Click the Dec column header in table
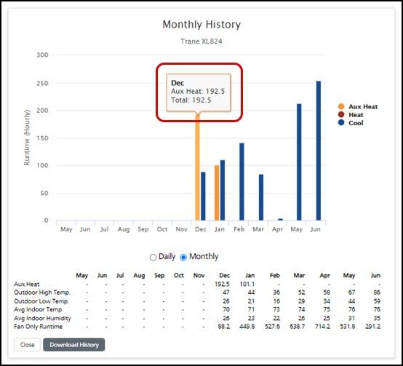Image resolution: width=403 pixels, height=366 pixels. 224,276
